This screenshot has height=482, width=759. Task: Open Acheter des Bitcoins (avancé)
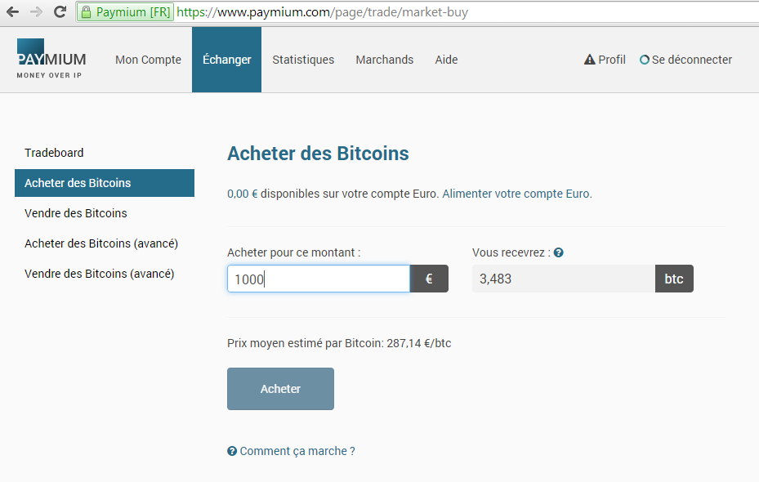(x=101, y=243)
